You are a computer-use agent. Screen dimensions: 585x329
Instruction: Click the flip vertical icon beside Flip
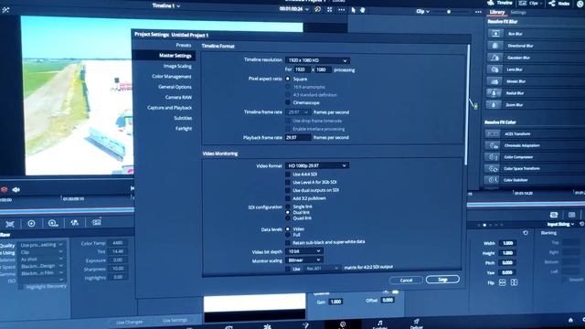[514, 282]
